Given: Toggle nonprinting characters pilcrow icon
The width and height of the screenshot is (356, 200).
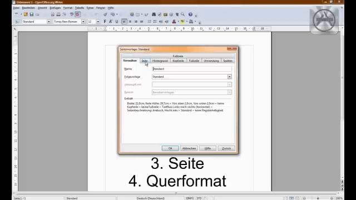Looking at the screenshot, I should point(177,14).
